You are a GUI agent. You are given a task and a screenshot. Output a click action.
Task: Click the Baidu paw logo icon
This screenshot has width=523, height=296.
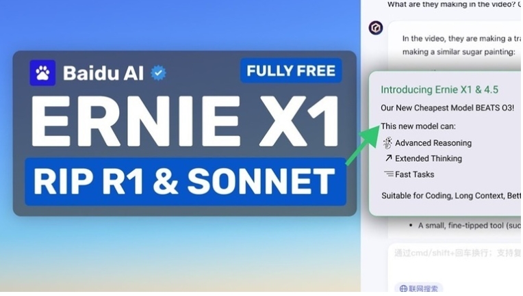42,73
